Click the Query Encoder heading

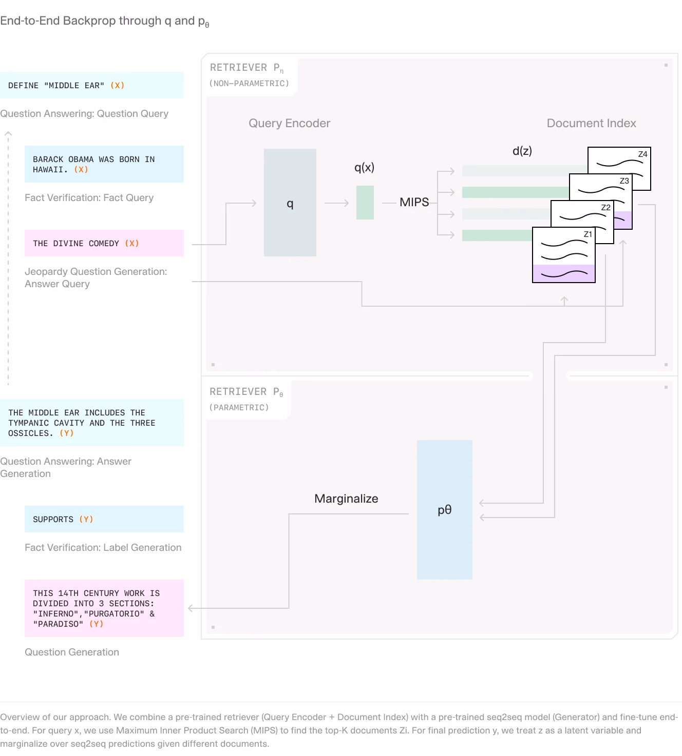point(290,123)
